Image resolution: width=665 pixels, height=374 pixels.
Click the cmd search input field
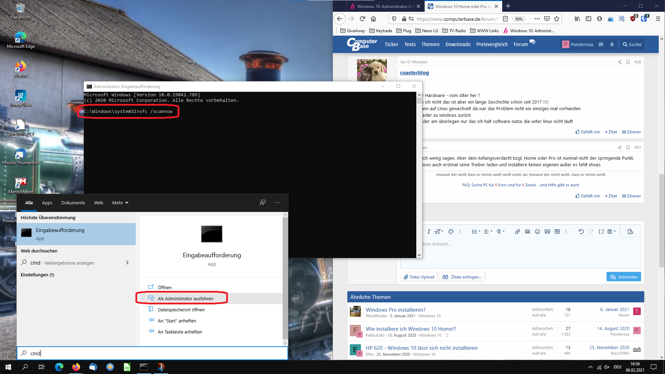tap(152, 353)
